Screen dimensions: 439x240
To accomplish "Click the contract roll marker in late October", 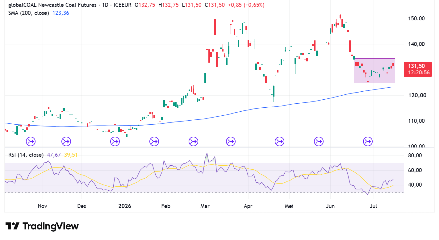I will (31, 142).
